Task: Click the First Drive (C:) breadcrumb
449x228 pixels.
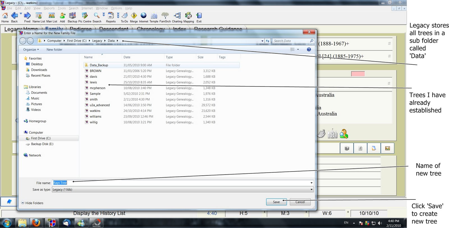Action: (x=77, y=41)
